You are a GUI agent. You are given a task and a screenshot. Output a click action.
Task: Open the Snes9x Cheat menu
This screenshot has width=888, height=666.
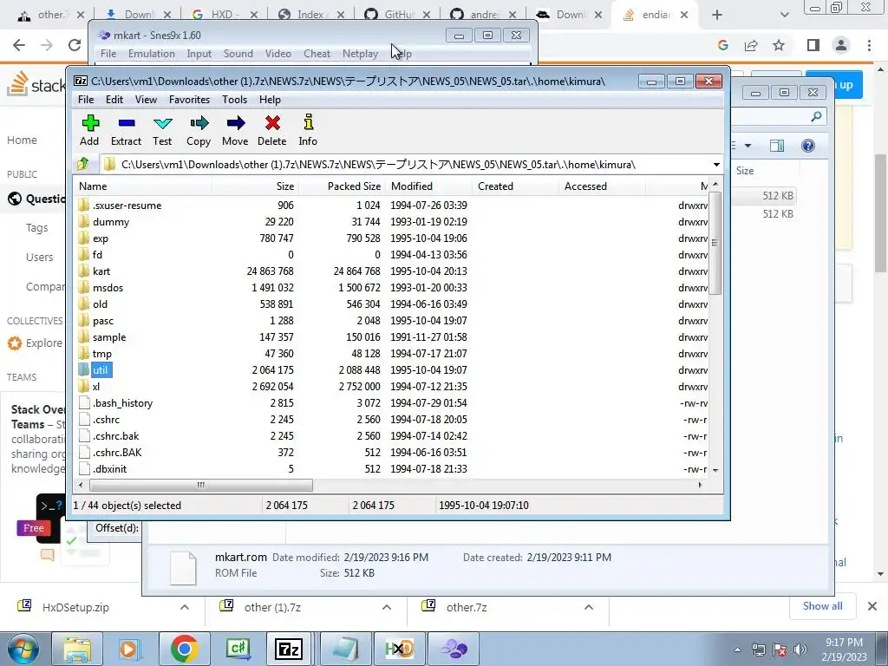(317, 54)
